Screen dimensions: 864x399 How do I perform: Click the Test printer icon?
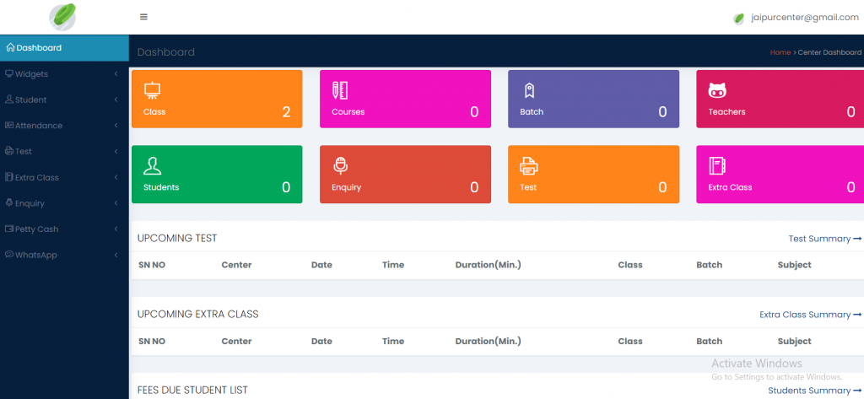pyautogui.click(x=529, y=165)
